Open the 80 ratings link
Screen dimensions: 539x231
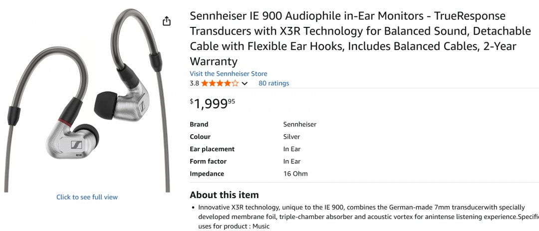(x=273, y=83)
